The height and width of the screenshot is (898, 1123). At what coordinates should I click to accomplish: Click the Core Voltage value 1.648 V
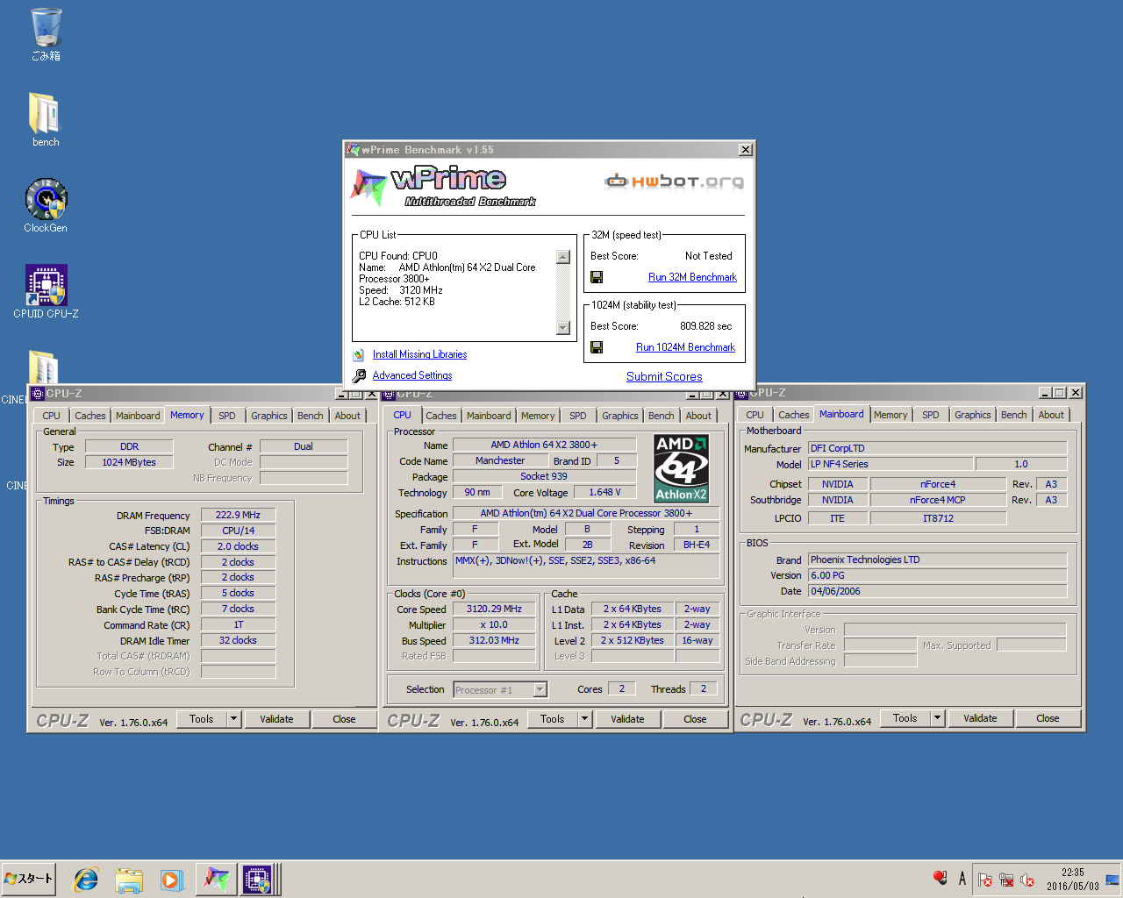[604, 493]
